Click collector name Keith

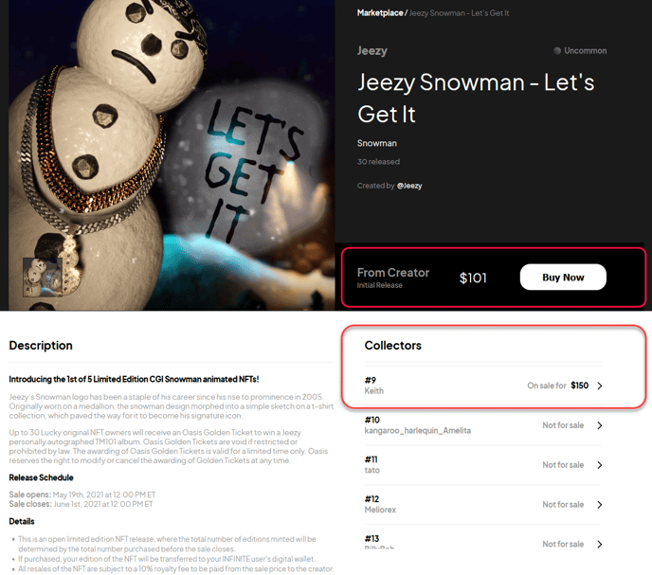[373, 391]
